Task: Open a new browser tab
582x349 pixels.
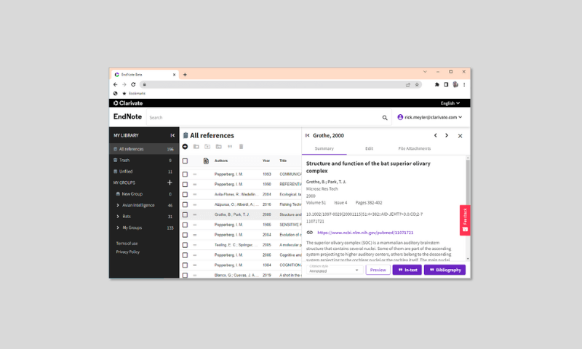Action: (x=185, y=75)
